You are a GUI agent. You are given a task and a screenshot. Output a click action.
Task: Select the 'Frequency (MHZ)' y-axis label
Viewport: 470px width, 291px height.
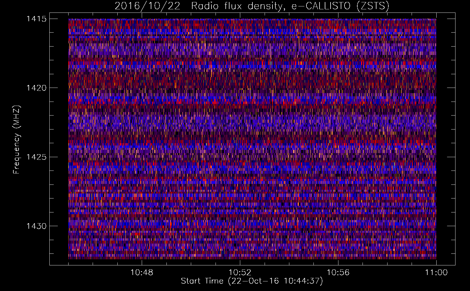pyautogui.click(x=17, y=140)
